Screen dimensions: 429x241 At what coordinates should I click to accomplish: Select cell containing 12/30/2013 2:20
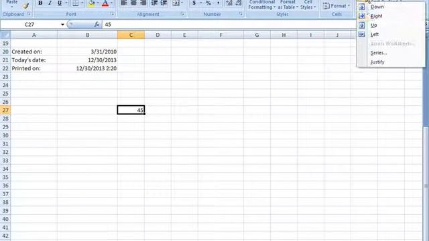click(x=88, y=68)
